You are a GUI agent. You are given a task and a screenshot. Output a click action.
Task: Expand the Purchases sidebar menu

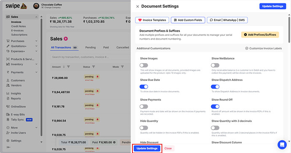click(x=36, y=41)
